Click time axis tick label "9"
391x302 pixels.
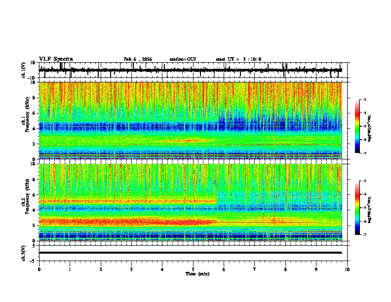click(316, 269)
